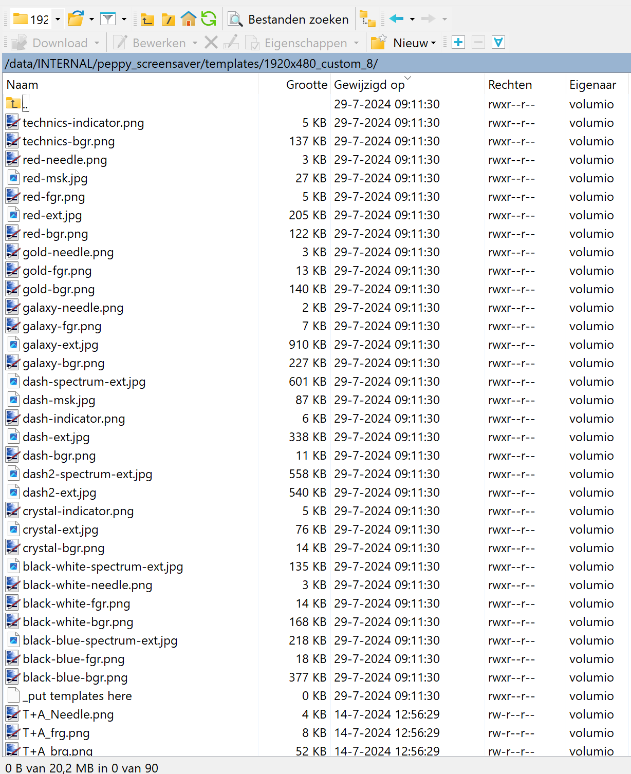Click the rename pencil icon
The width and height of the screenshot is (631, 774).
[x=231, y=43]
